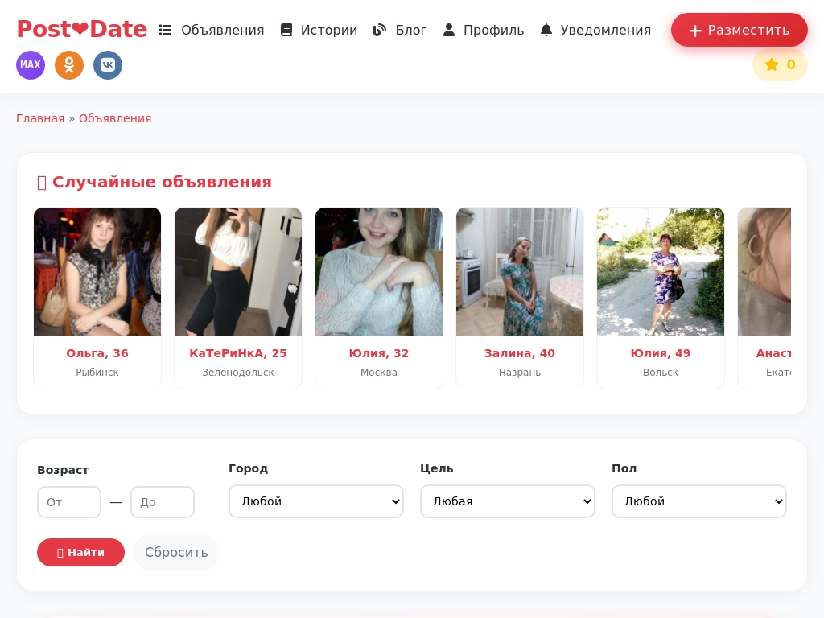
Task: Click the book icon beside Истории
Action: click(x=286, y=30)
